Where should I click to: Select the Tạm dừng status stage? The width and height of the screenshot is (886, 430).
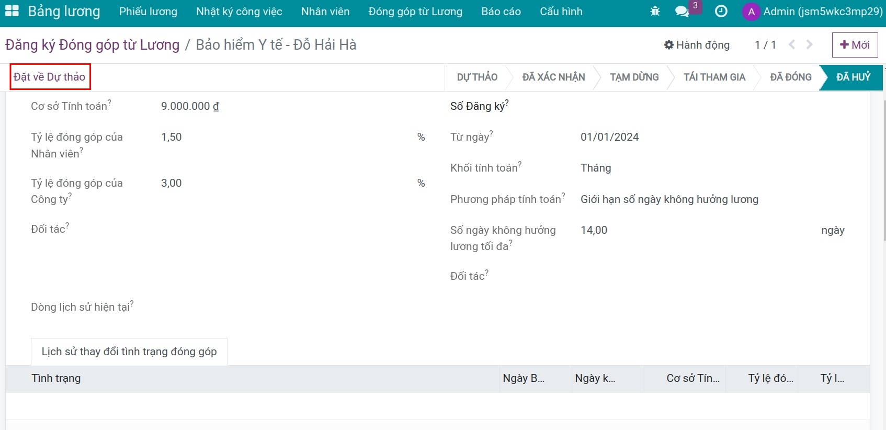634,77
